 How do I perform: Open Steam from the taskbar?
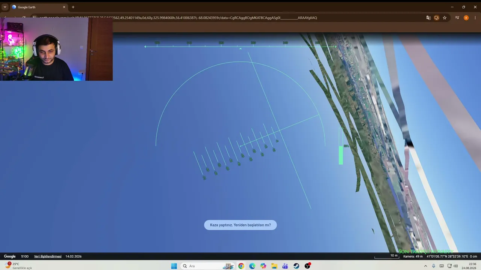[296, 266]
